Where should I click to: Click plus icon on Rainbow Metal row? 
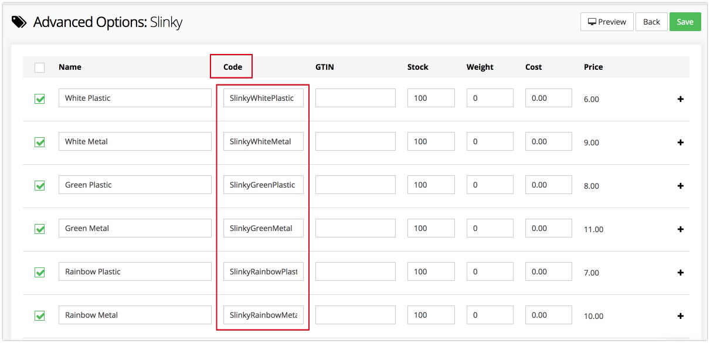(x=681, y=316)
